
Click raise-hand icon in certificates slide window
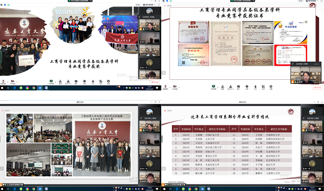coord(255,87)
